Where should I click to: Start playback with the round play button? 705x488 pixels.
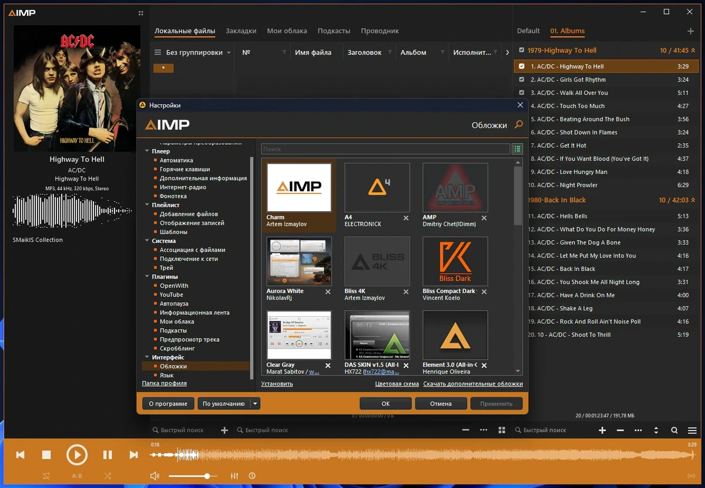77,455
